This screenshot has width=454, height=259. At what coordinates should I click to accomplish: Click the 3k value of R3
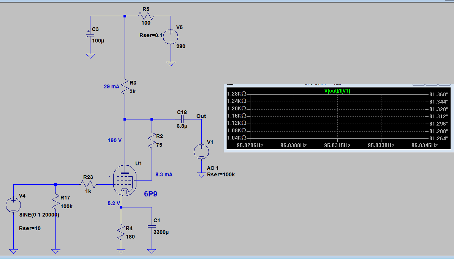(133, 91)
